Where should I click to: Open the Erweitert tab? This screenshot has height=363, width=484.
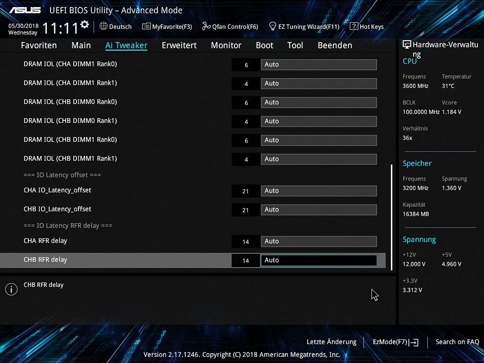179,45
